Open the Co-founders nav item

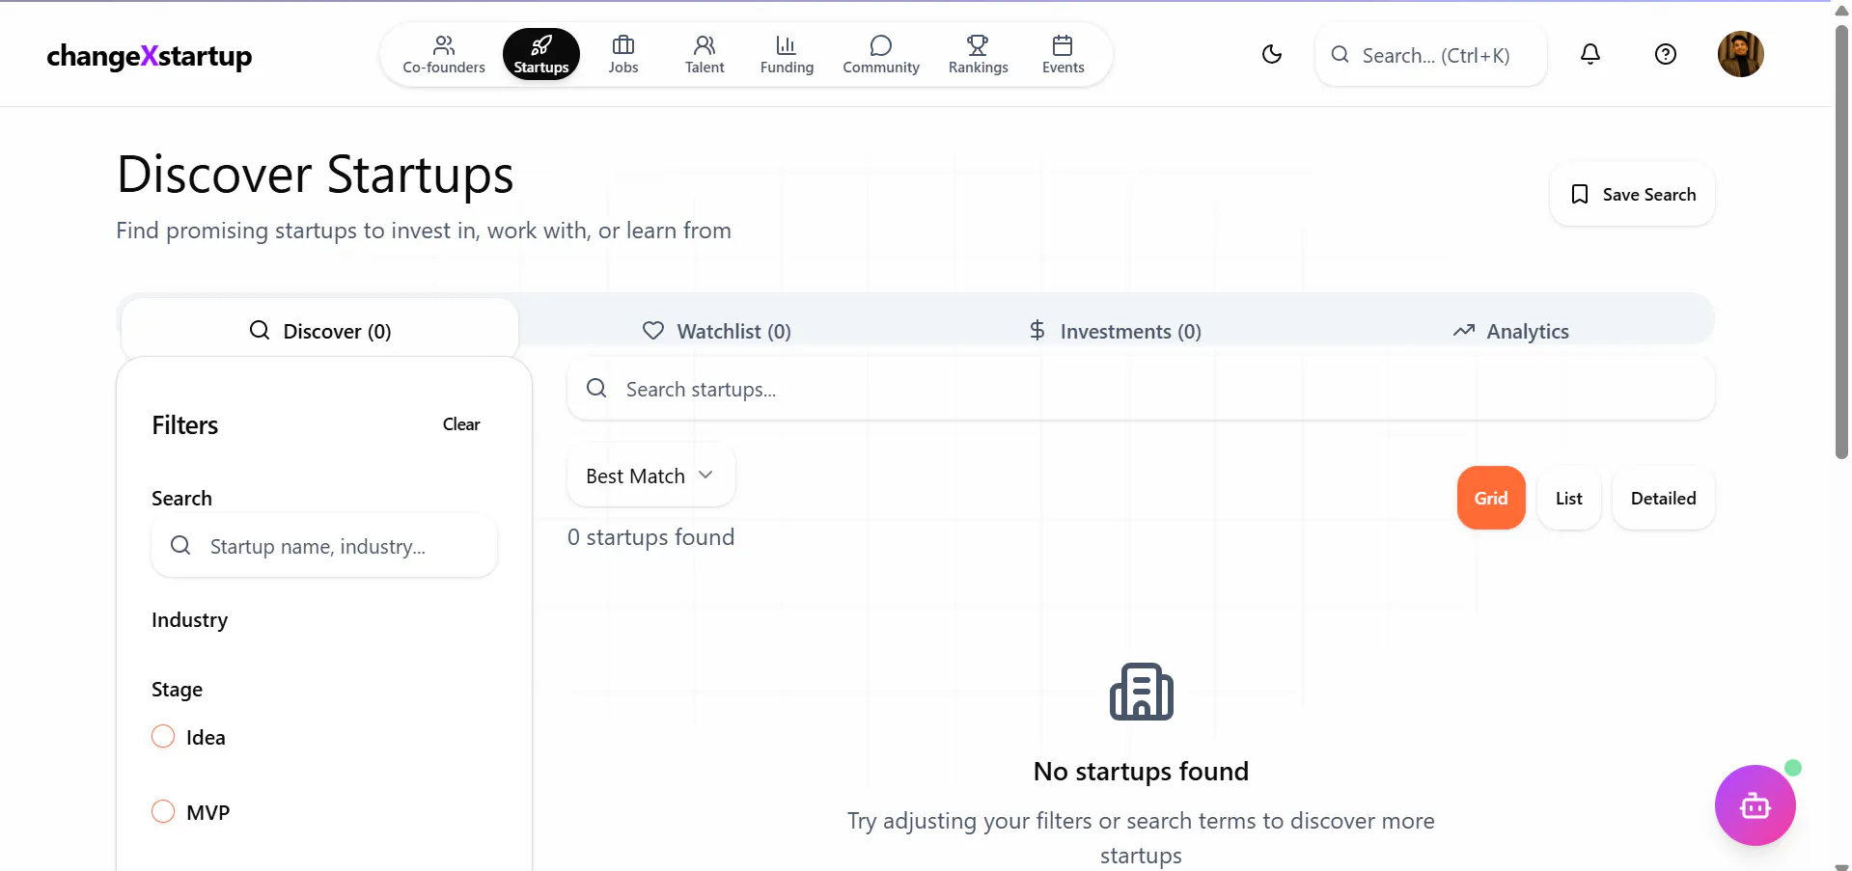pyautogui.click(x=444, y=55)
